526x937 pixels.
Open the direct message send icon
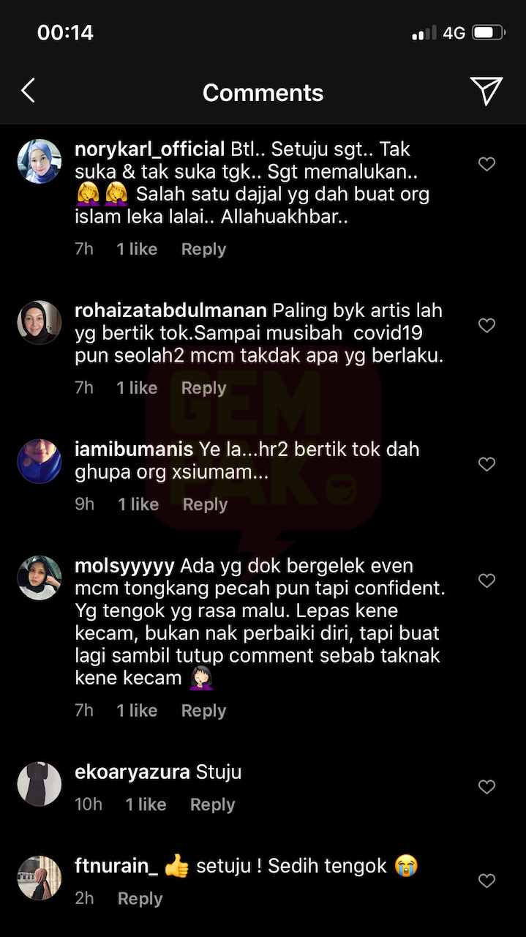point(486,91)
